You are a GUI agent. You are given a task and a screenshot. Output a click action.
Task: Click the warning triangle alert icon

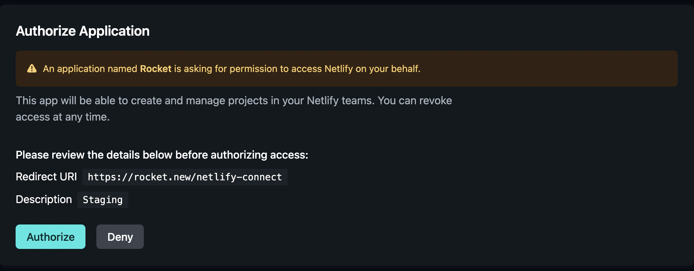(x=32, y=68)
